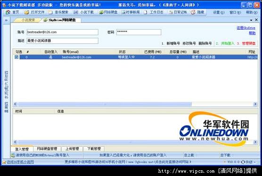
Task: Select the SkyDrive网络硬盘 tab
Action: pos(62,20)
